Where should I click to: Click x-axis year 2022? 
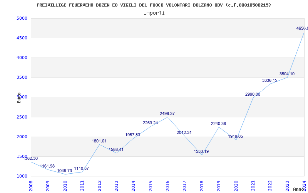270,186
